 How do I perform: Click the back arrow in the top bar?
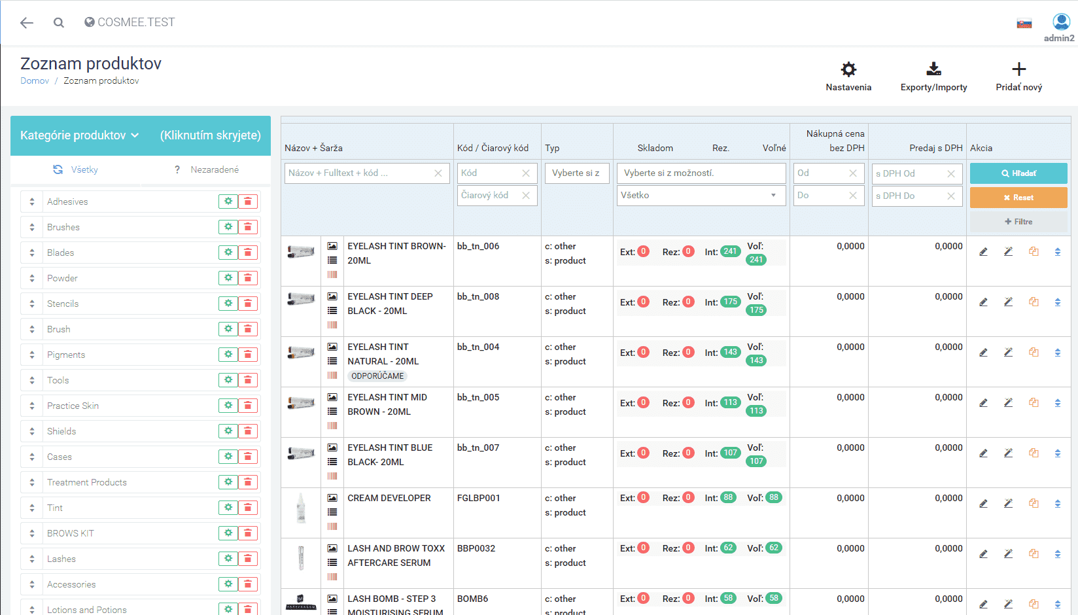tap(26, 23)
